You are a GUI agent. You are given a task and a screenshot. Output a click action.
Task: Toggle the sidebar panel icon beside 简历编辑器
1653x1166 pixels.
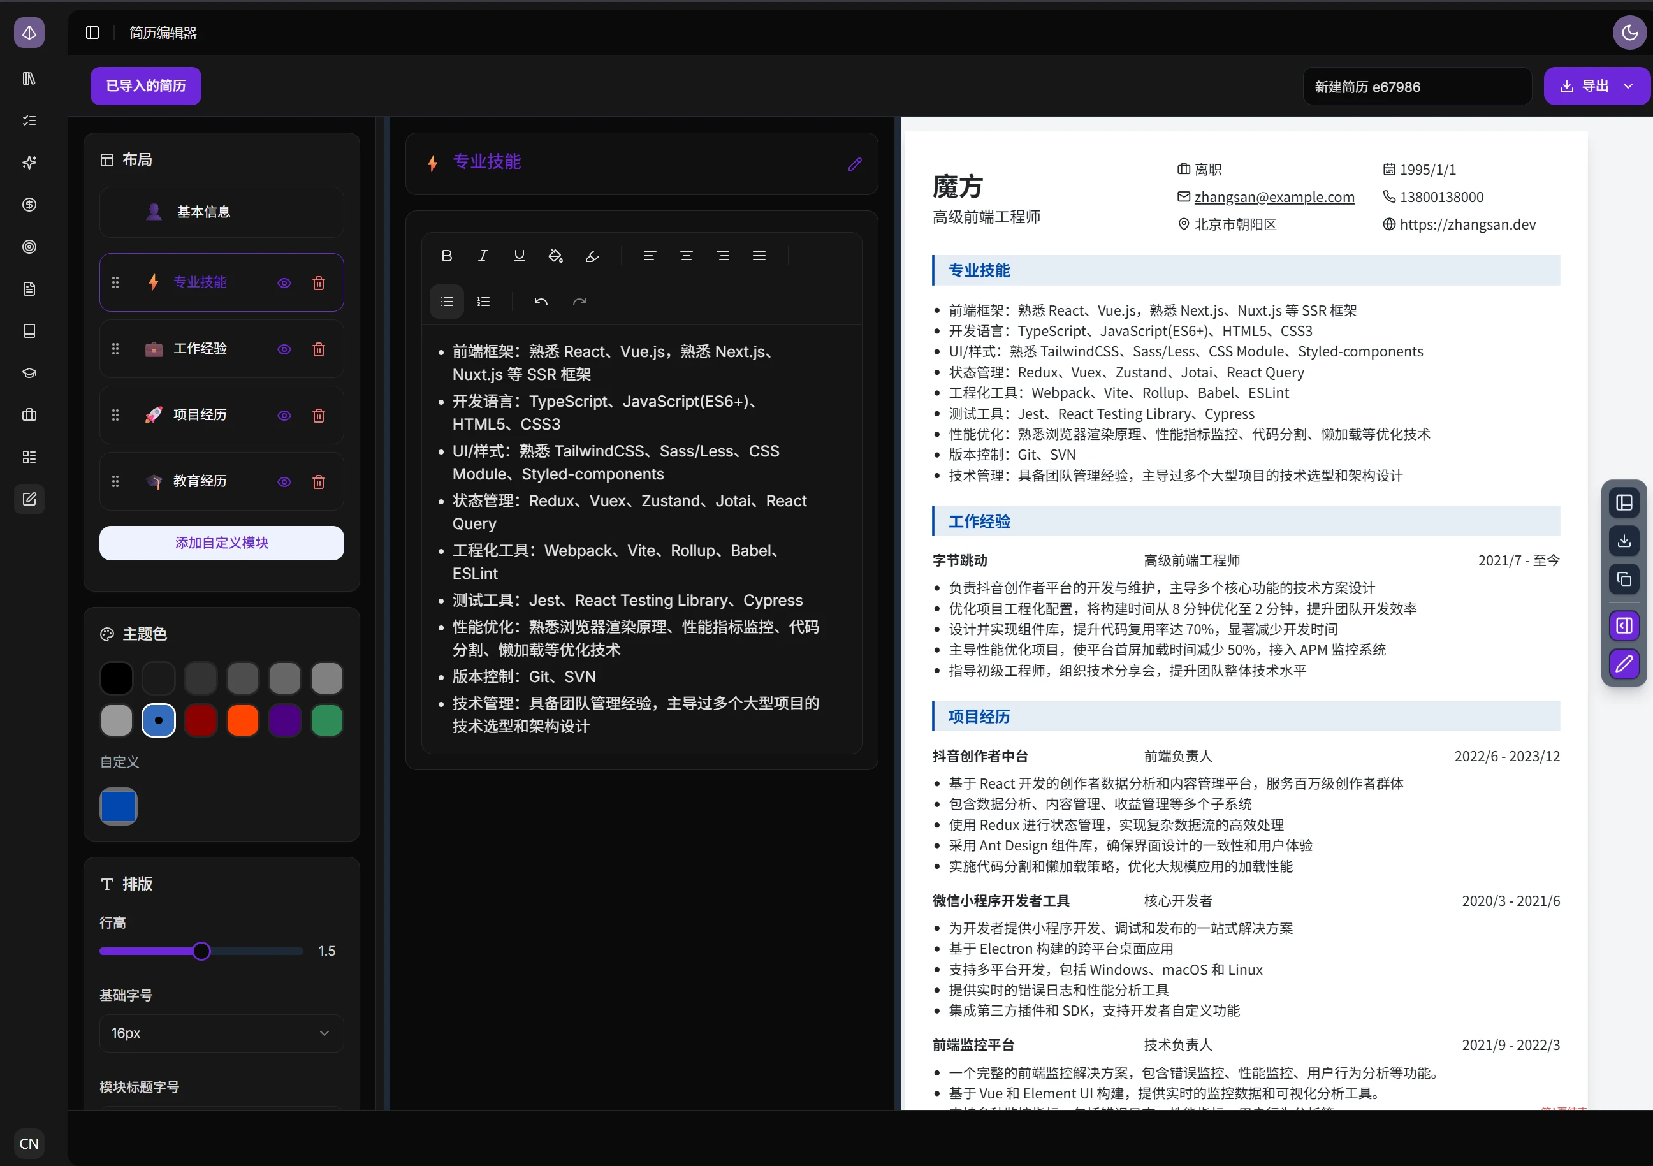click(92, 33)
